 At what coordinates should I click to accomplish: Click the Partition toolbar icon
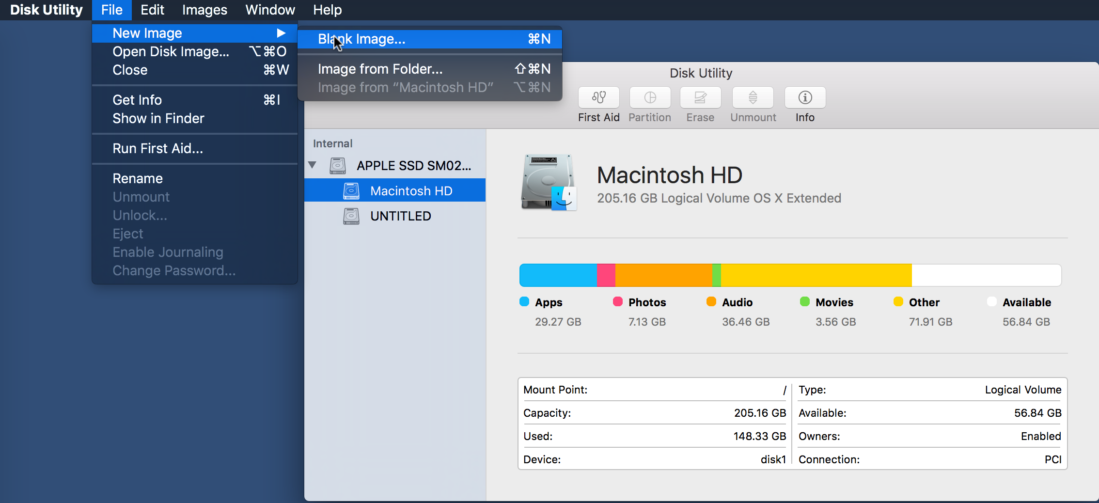click(x=650, y=97)
